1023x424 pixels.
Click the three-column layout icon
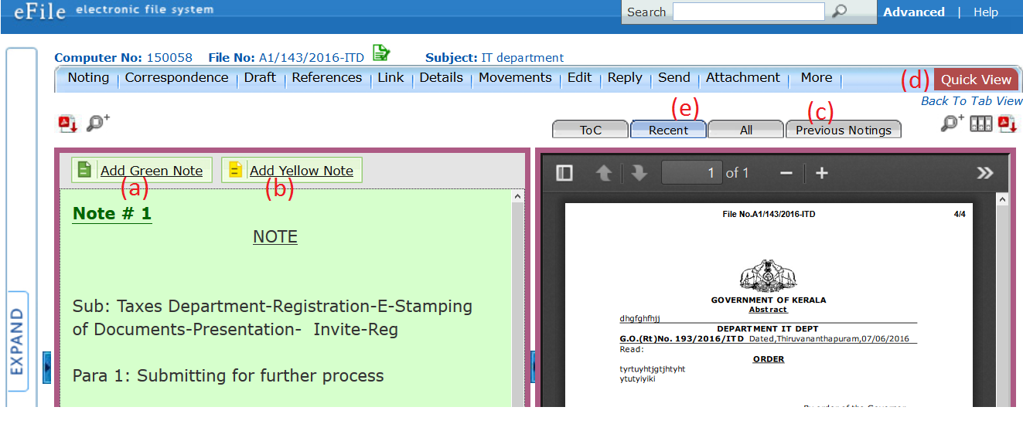pos(981,124)
